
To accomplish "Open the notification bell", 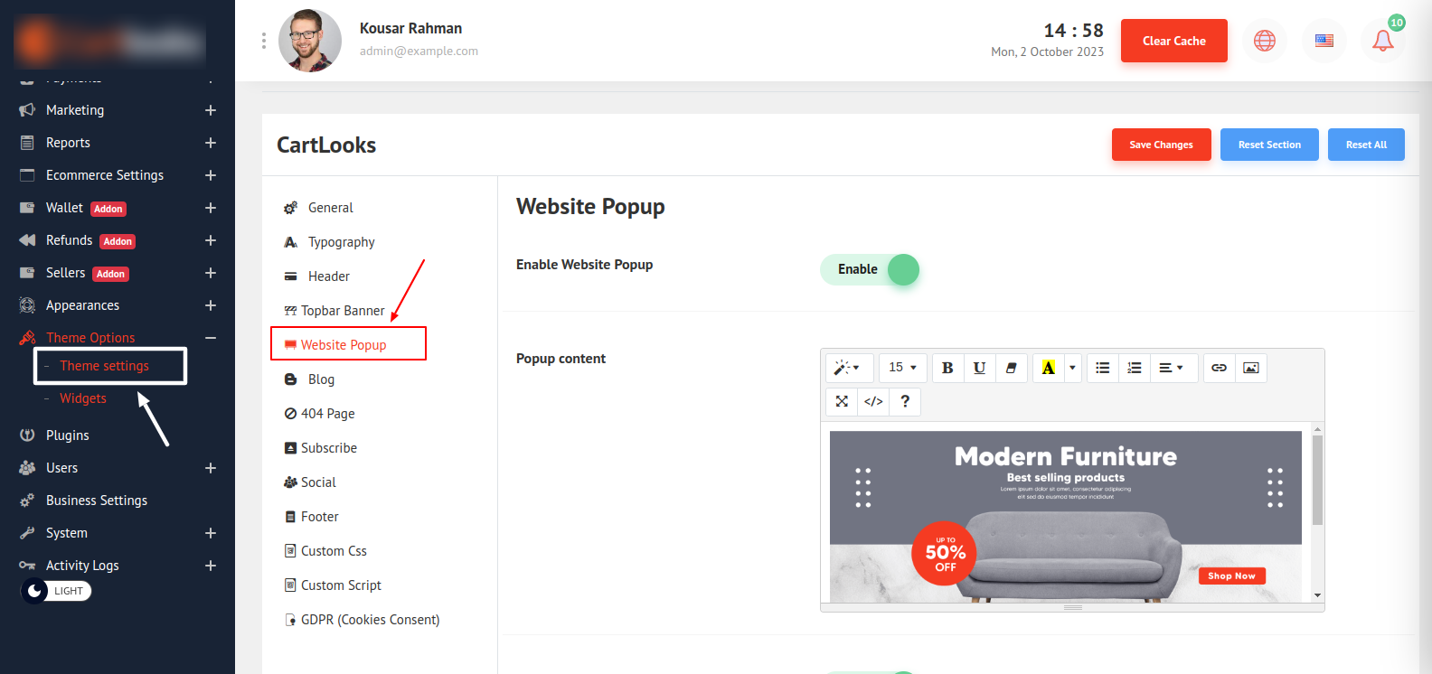I will click(1382, 41).
